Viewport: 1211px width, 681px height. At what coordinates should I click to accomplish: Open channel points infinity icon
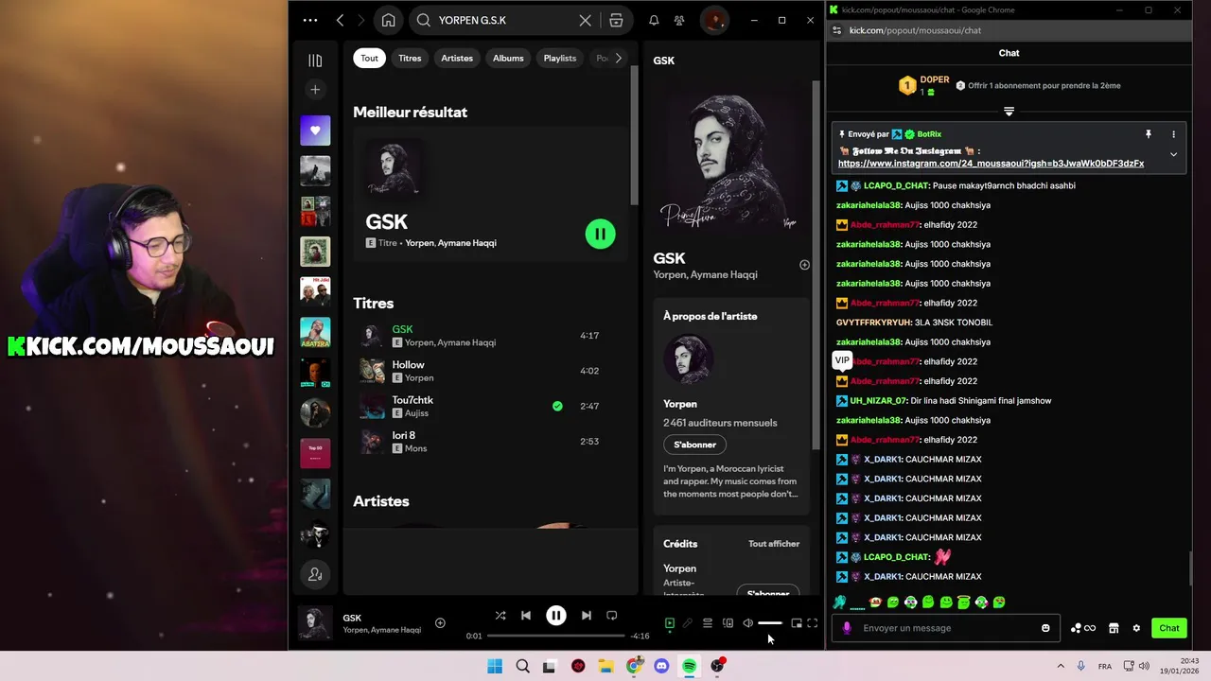point(1083,628)
